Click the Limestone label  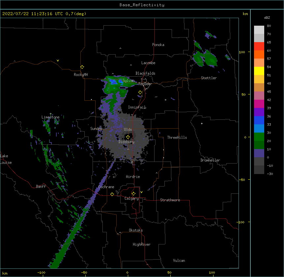[50, 117]
